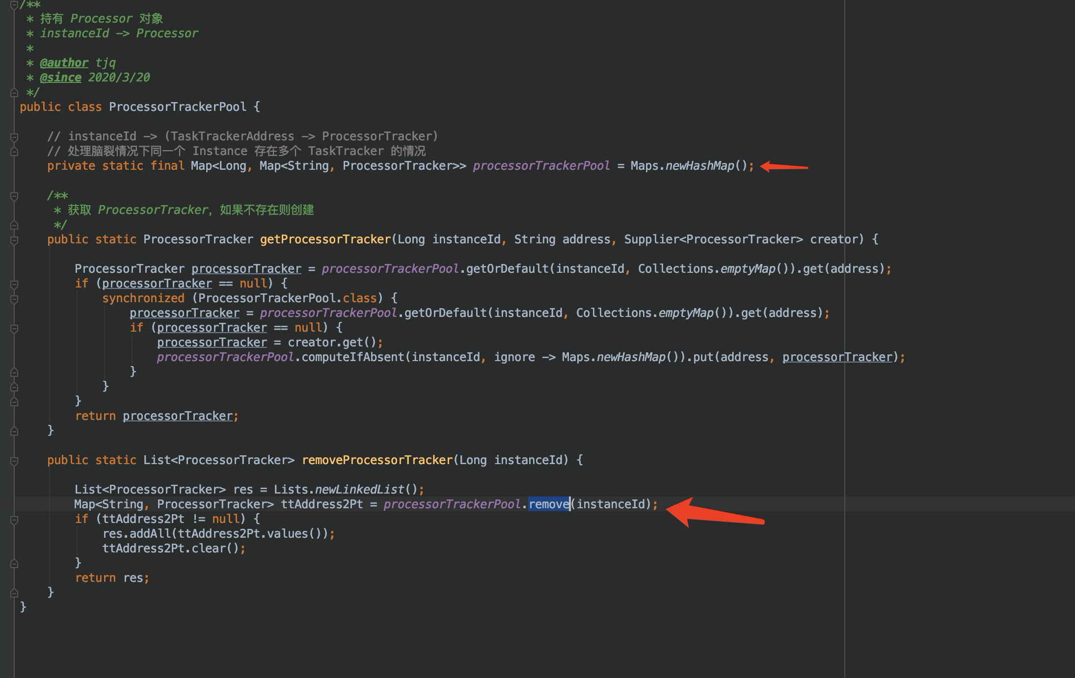
Task: Click 'newLinkedList' in the res declaration
Action: click(x=360, y=490)
